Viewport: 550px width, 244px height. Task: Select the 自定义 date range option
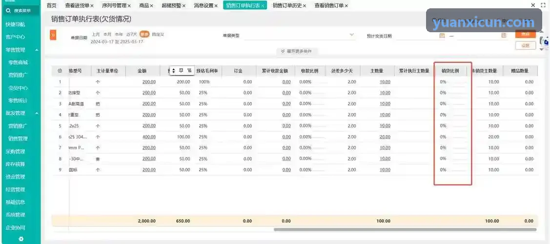[158, 34]
